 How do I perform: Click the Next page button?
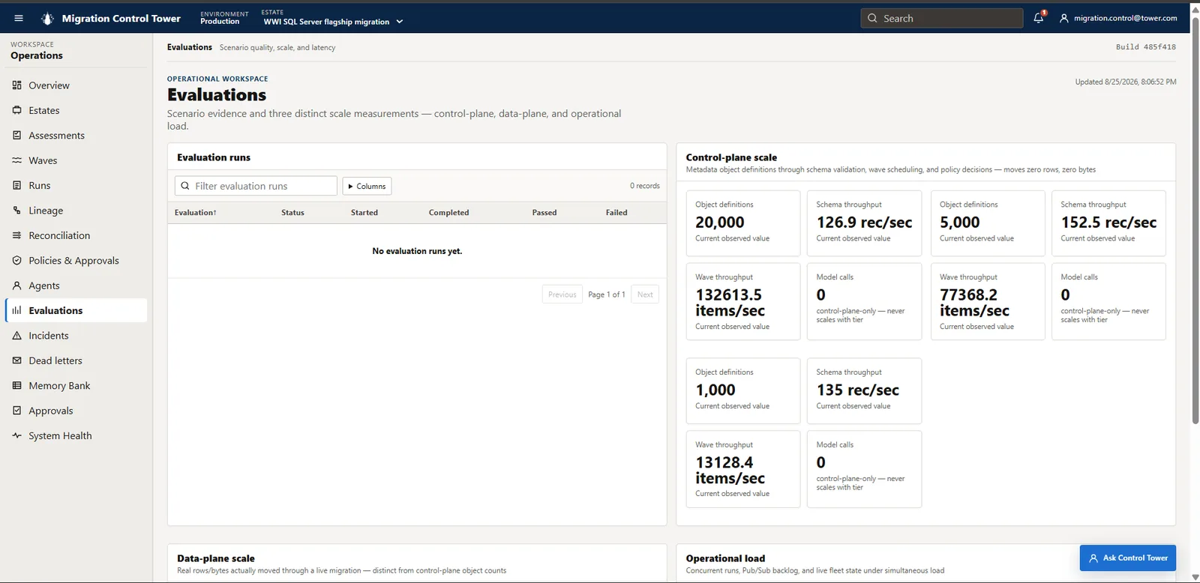[x=645, y=294]
